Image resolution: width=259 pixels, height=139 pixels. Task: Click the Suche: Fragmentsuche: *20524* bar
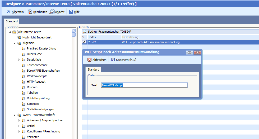pos(170,32)
